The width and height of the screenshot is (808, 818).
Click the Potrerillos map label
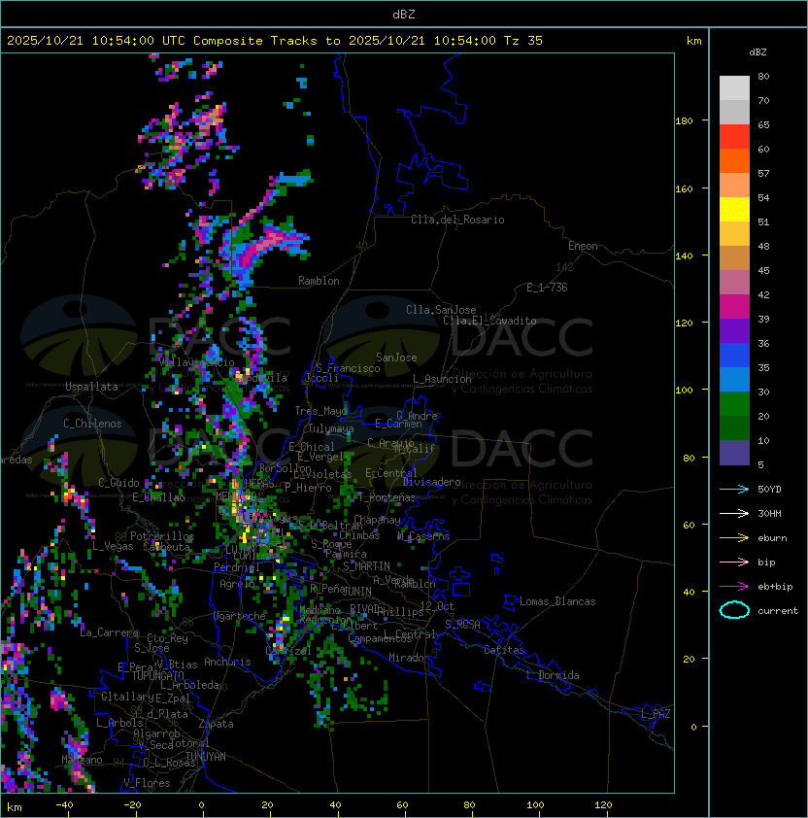point(162,536)
